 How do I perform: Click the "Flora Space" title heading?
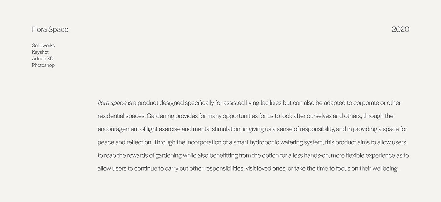[50, 30]
